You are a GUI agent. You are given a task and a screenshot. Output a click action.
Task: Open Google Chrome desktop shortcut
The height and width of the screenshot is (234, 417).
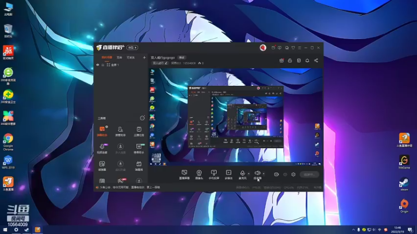point(8,142)
